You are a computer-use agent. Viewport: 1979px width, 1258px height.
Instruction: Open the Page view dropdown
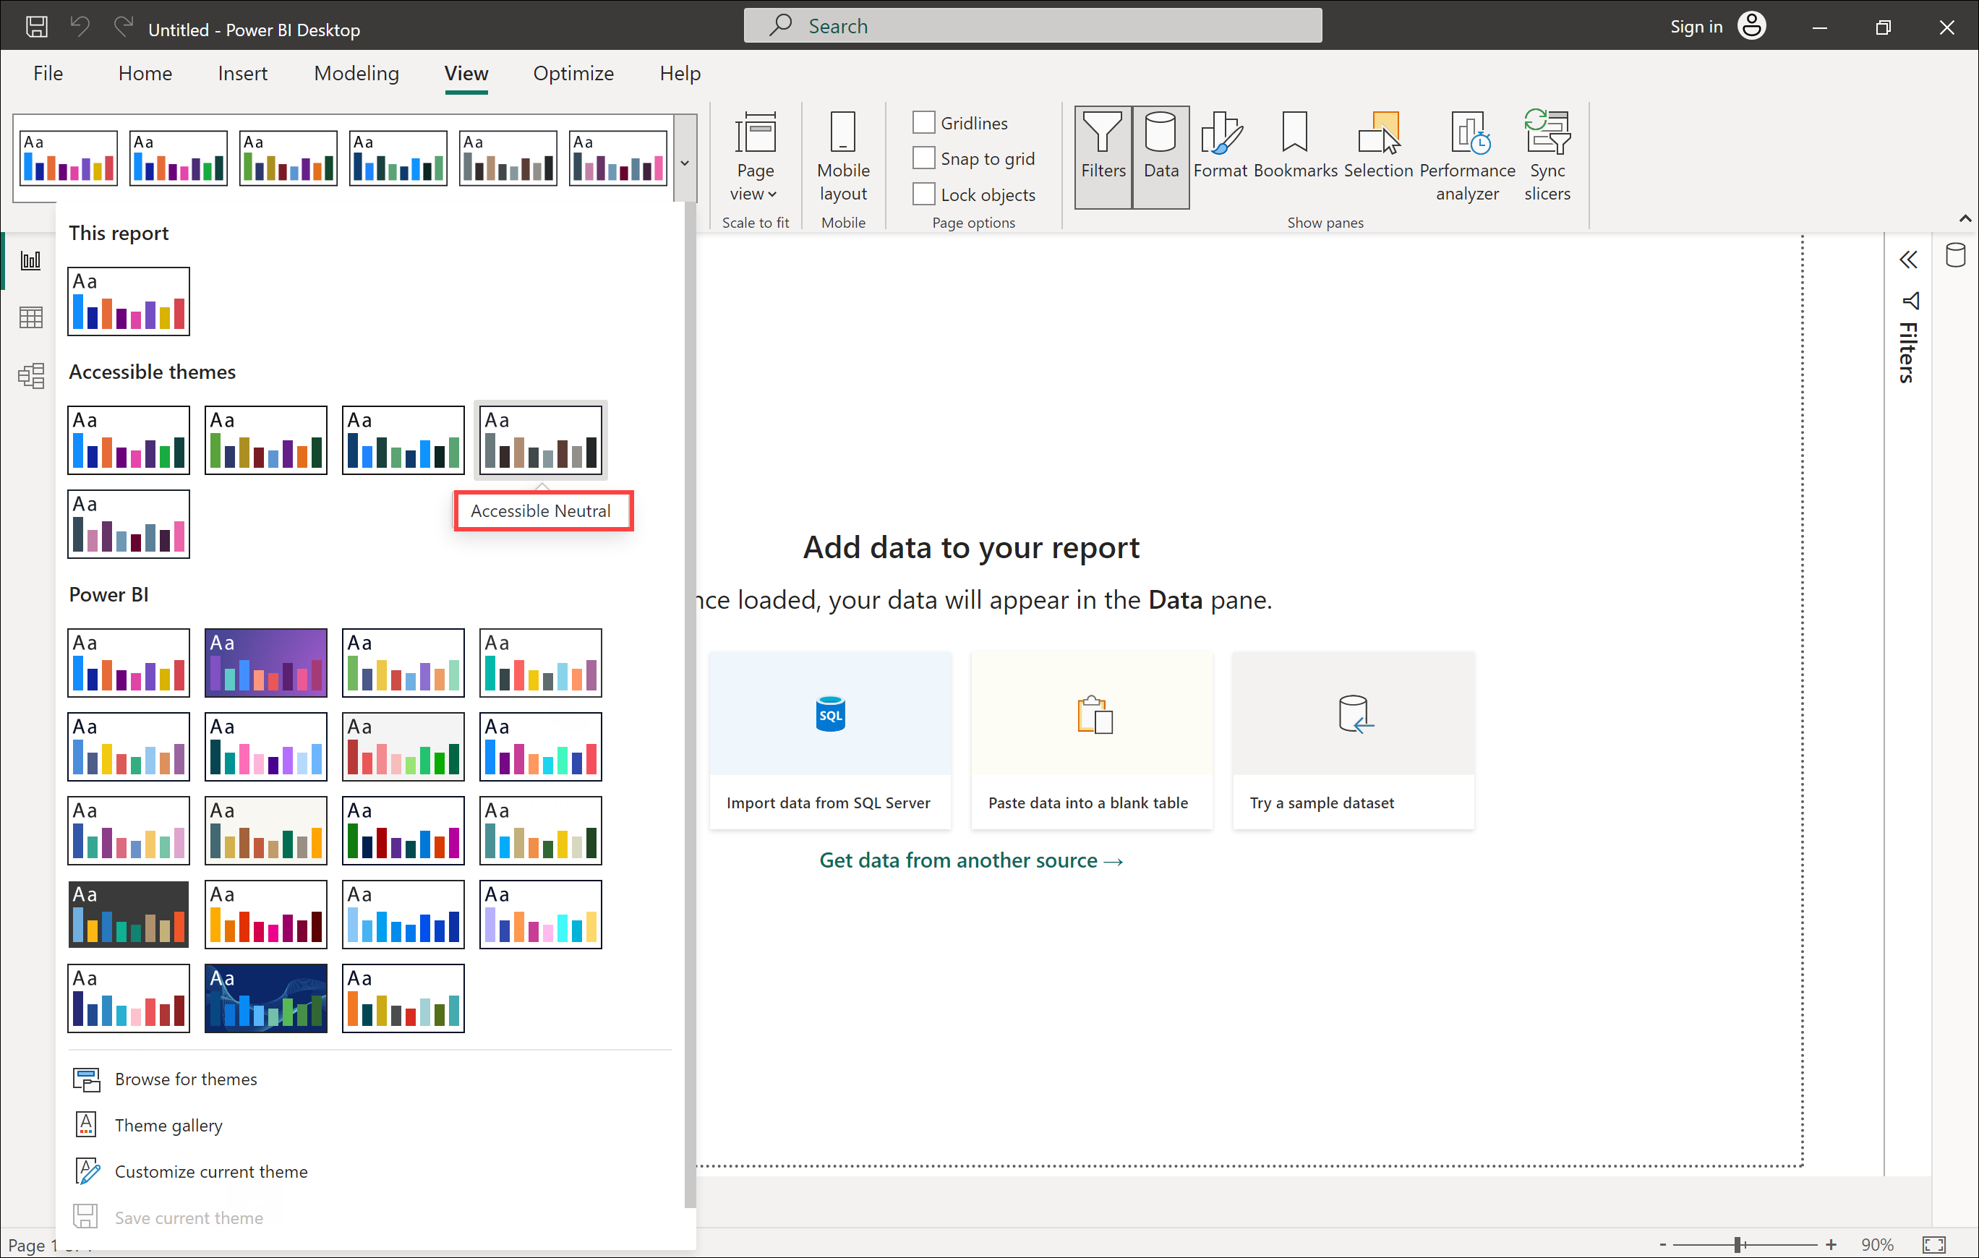coord(754,156)
